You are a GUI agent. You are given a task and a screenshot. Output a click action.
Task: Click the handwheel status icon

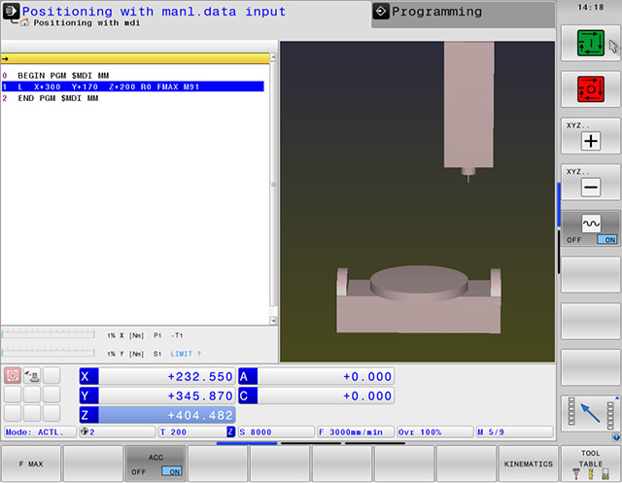point(32,375)
